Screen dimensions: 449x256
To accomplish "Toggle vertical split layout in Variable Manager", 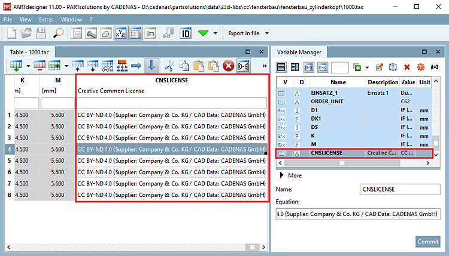I will click(295, 67).
